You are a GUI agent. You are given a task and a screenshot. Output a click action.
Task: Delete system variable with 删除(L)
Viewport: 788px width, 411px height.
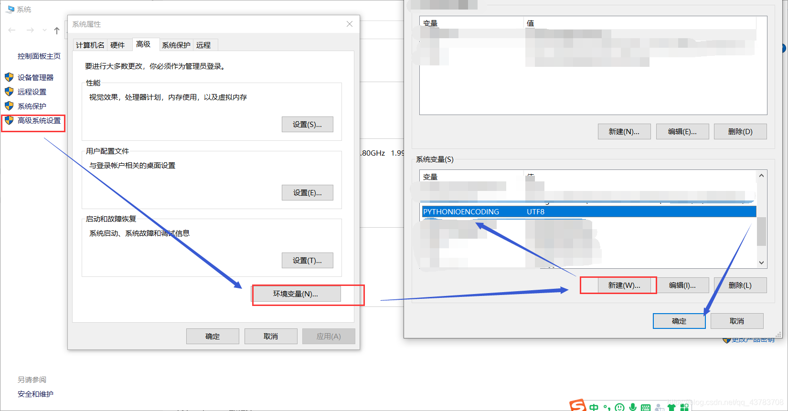click(740, 285)
